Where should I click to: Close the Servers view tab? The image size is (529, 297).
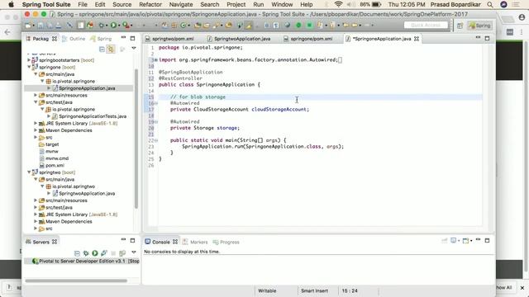tap(55, 242)
